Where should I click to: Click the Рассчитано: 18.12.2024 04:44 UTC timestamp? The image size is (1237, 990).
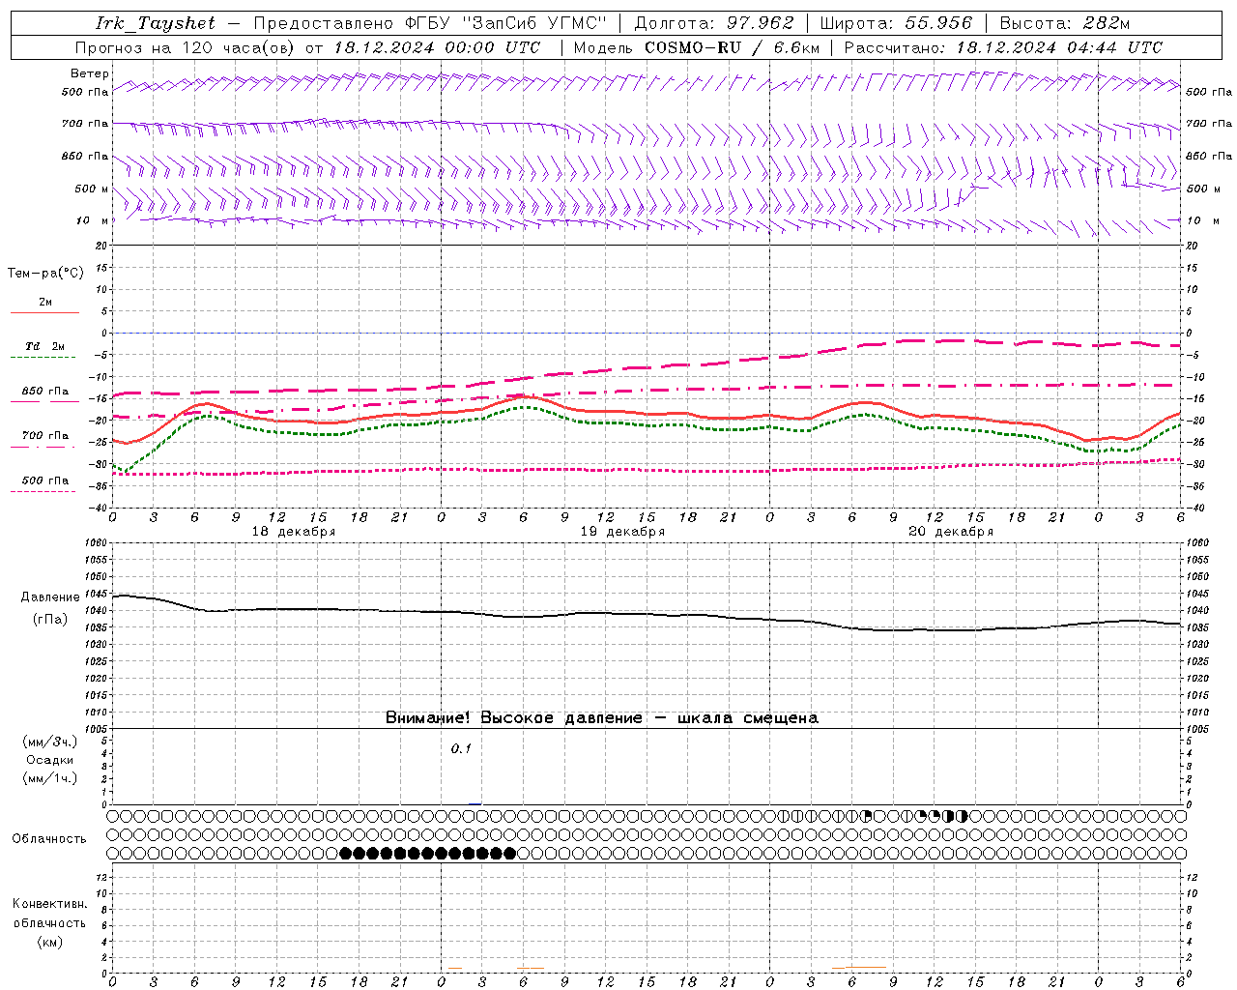pos(1003,47)
